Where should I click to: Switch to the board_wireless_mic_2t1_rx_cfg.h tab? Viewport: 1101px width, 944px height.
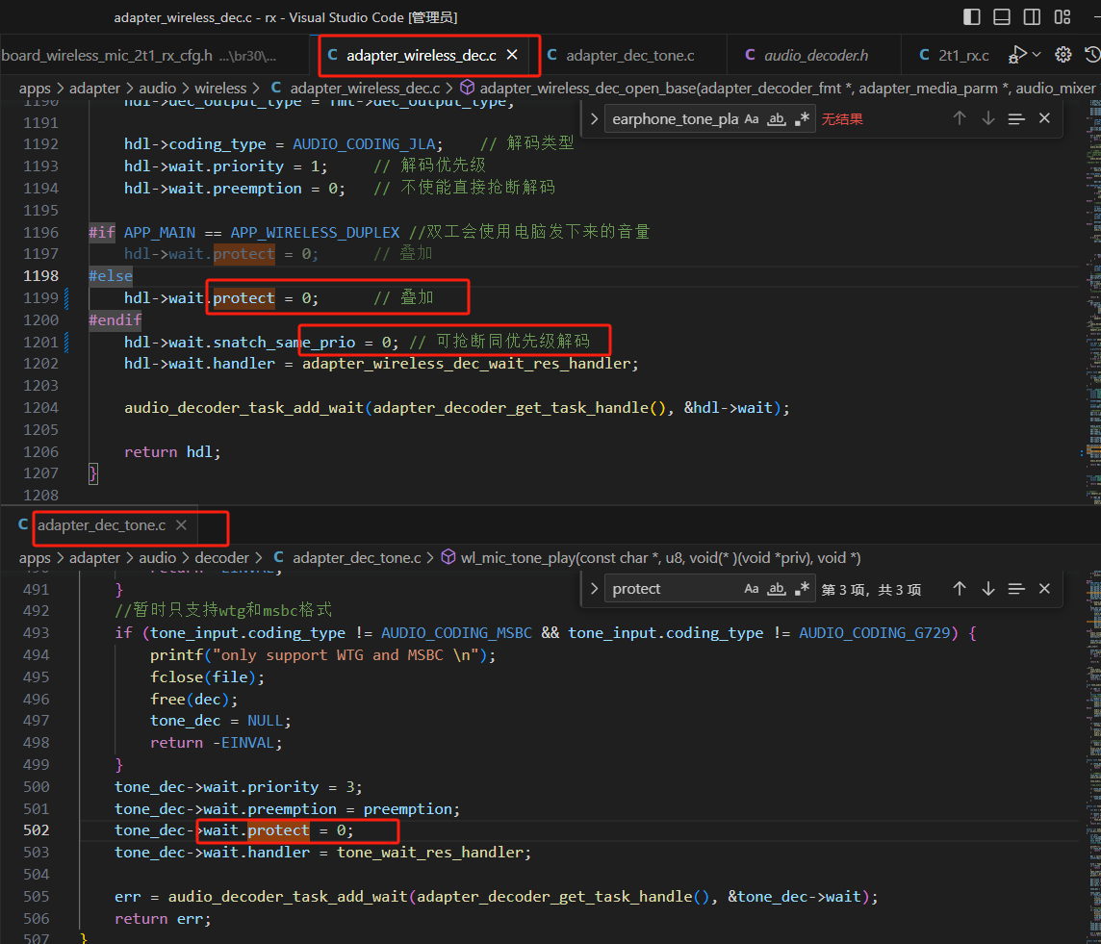click(139, 56)
